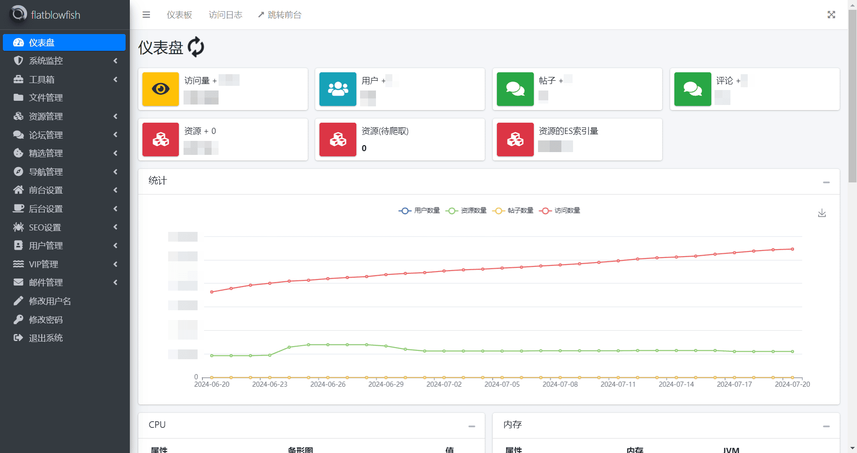The height and width of the screenshot is (453, 857).
Task: Open the 访问日志 top nav item
Action: point(226,15)
